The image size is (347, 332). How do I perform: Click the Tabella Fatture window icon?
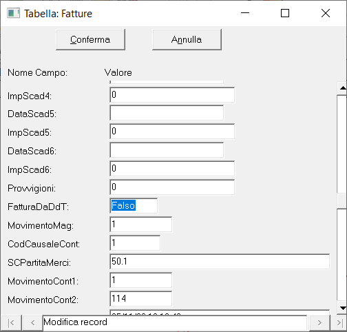[x=13, y=13]
